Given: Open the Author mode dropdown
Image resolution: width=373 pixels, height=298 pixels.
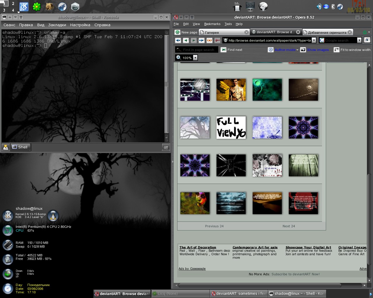Looking at the screenshot, I should (x=297, y=50).
